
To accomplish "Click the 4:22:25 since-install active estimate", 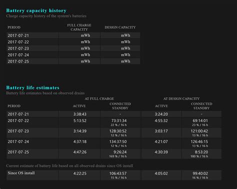I will coord(80,173).
